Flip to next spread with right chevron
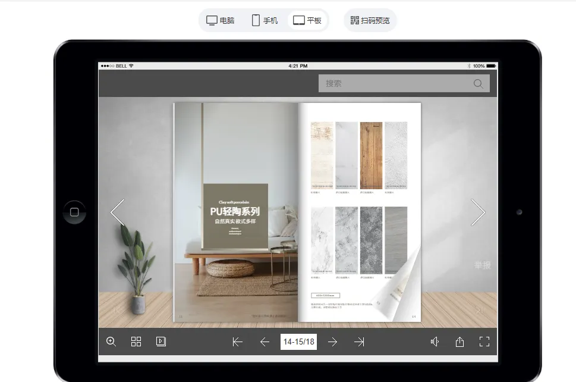The image size is (576, 382). (478, 212)
